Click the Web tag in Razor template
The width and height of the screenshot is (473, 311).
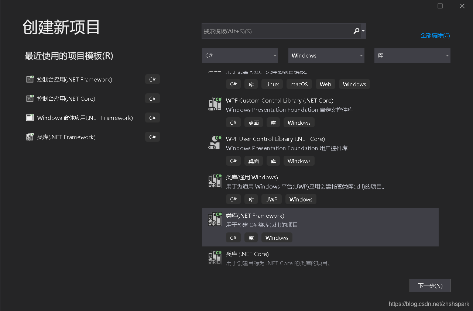[325, 84]
